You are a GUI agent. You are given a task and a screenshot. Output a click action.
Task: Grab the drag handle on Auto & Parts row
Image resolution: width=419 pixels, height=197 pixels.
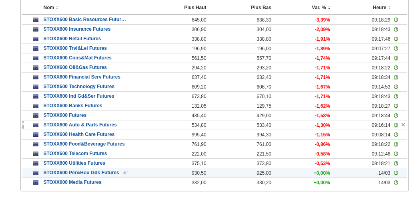(23, 125)
